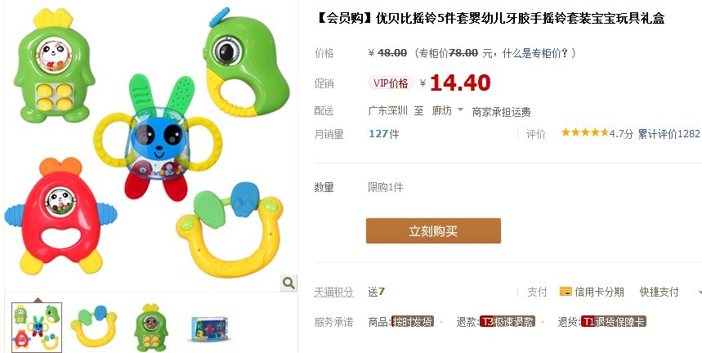Select the first thumbnail showing all five rattles
The width and height of the screenshot is (702, 353).
37,328
